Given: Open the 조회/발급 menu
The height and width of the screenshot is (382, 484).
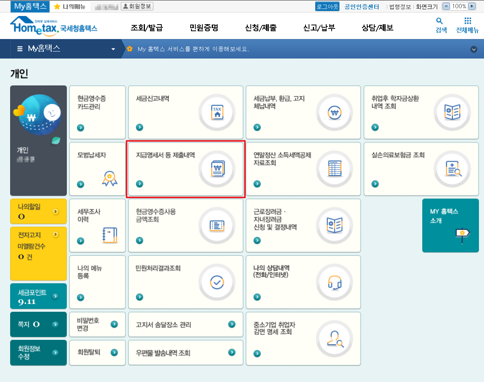Looking at the screenshot, I should [x=146, y=27].
